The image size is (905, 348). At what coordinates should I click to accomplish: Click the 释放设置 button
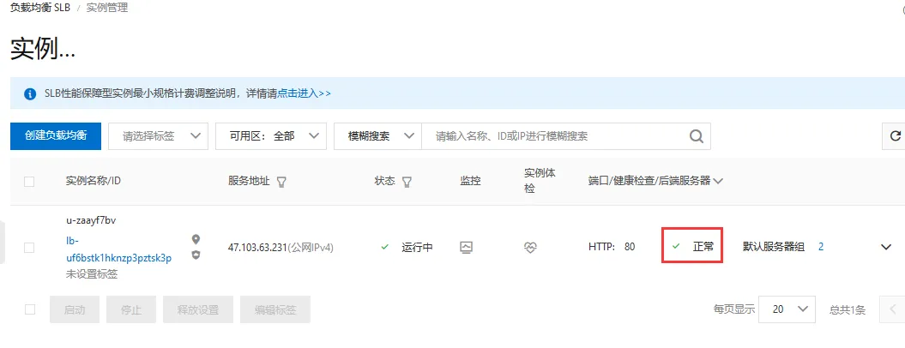198,309
